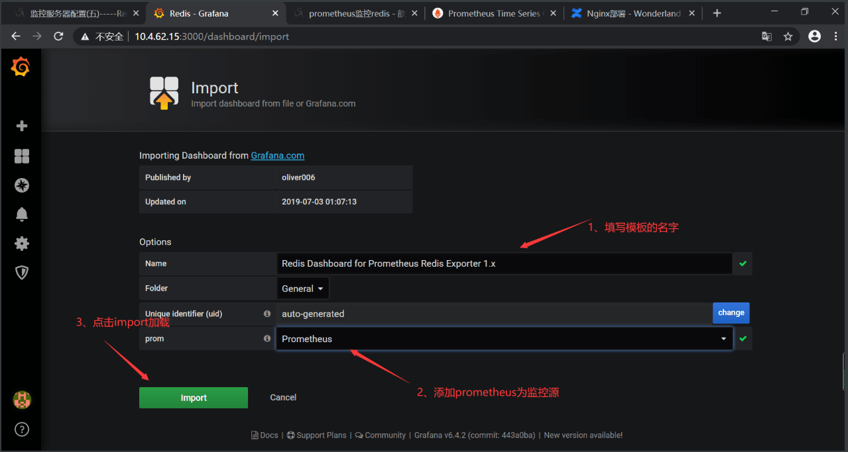Click the New version available link
Image resolution: width=848 pixels, height=452 pixels.
click(x=583, y=435)
